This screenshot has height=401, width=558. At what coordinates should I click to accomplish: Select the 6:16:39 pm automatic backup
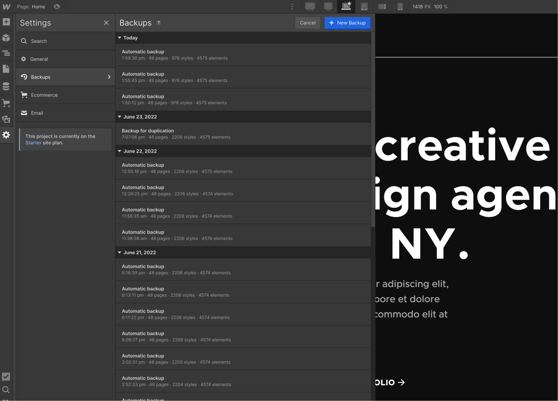(243, 270)
